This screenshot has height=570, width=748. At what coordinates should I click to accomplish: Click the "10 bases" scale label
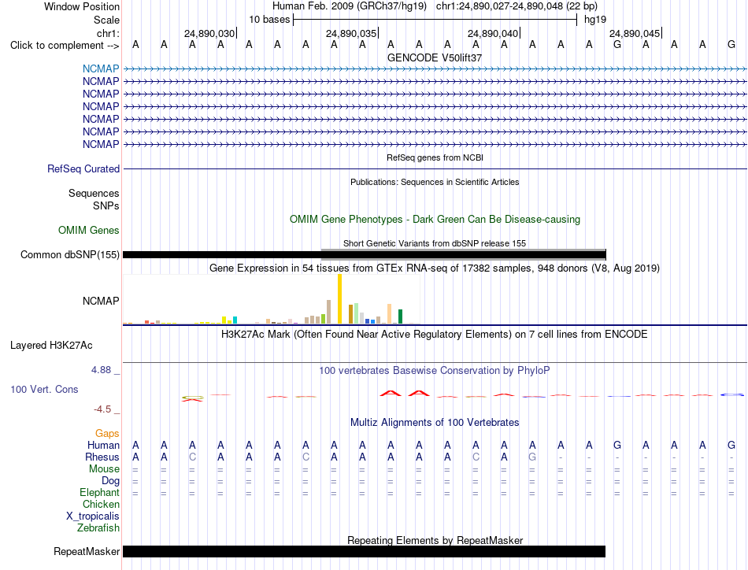[269, 20]
